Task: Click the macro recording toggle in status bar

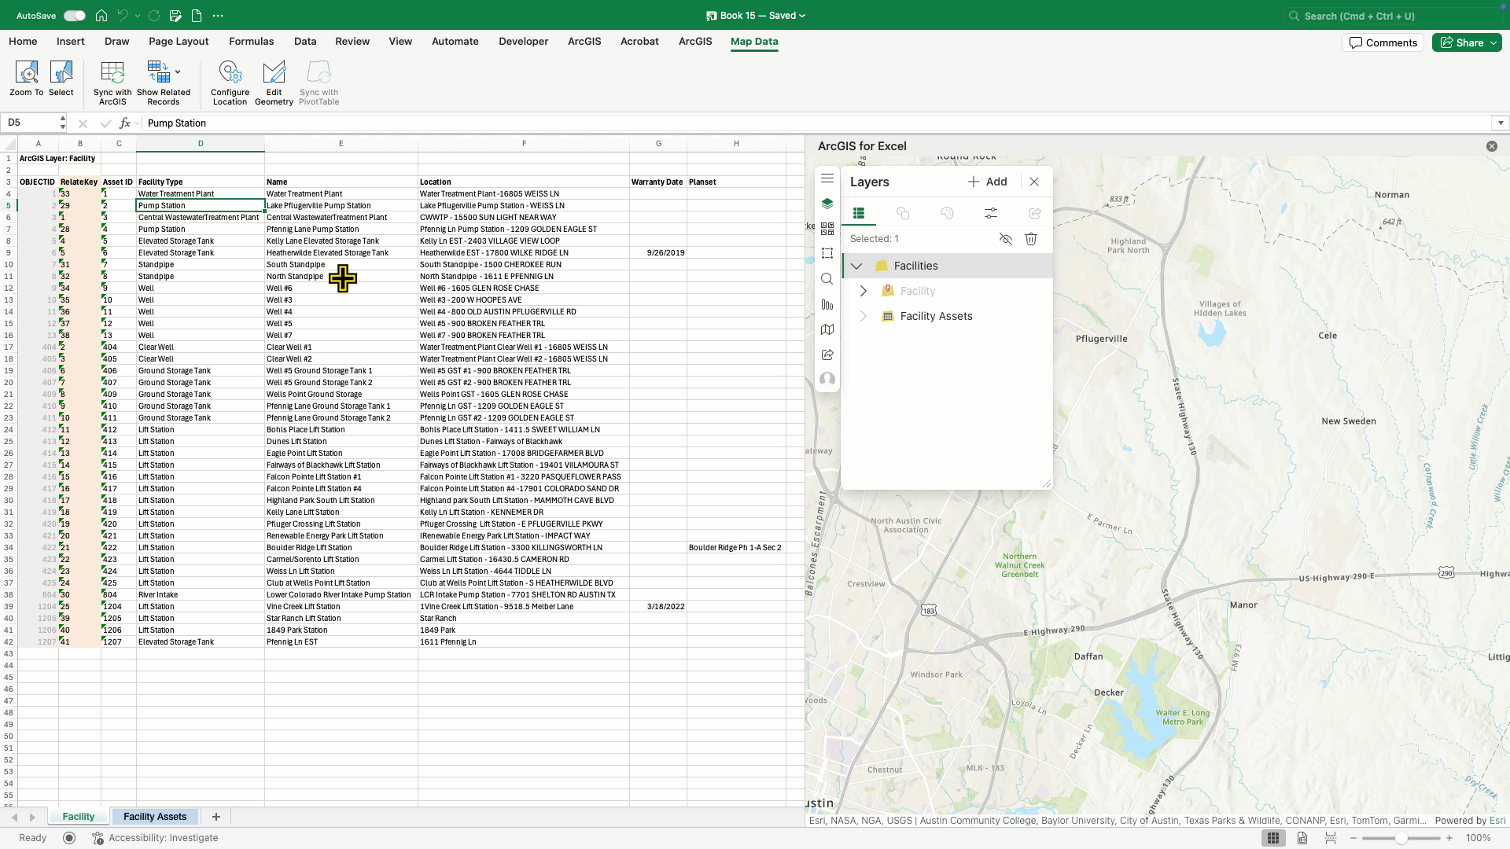Action: point(69,838)
